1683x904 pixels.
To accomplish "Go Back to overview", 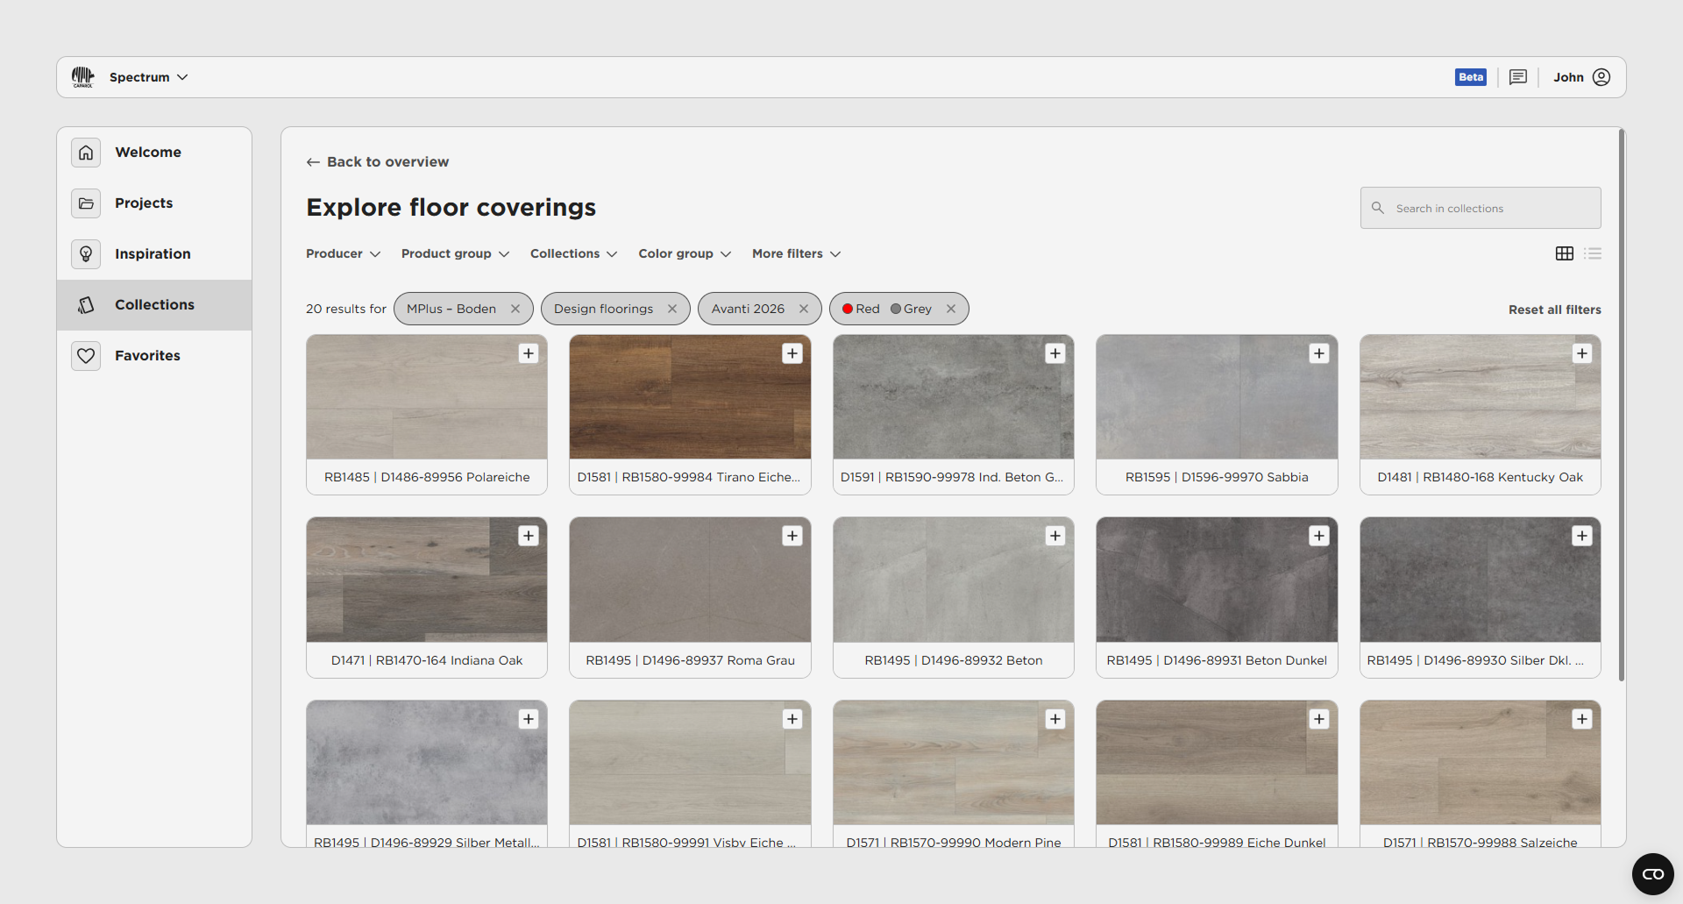I will [378, 161].
